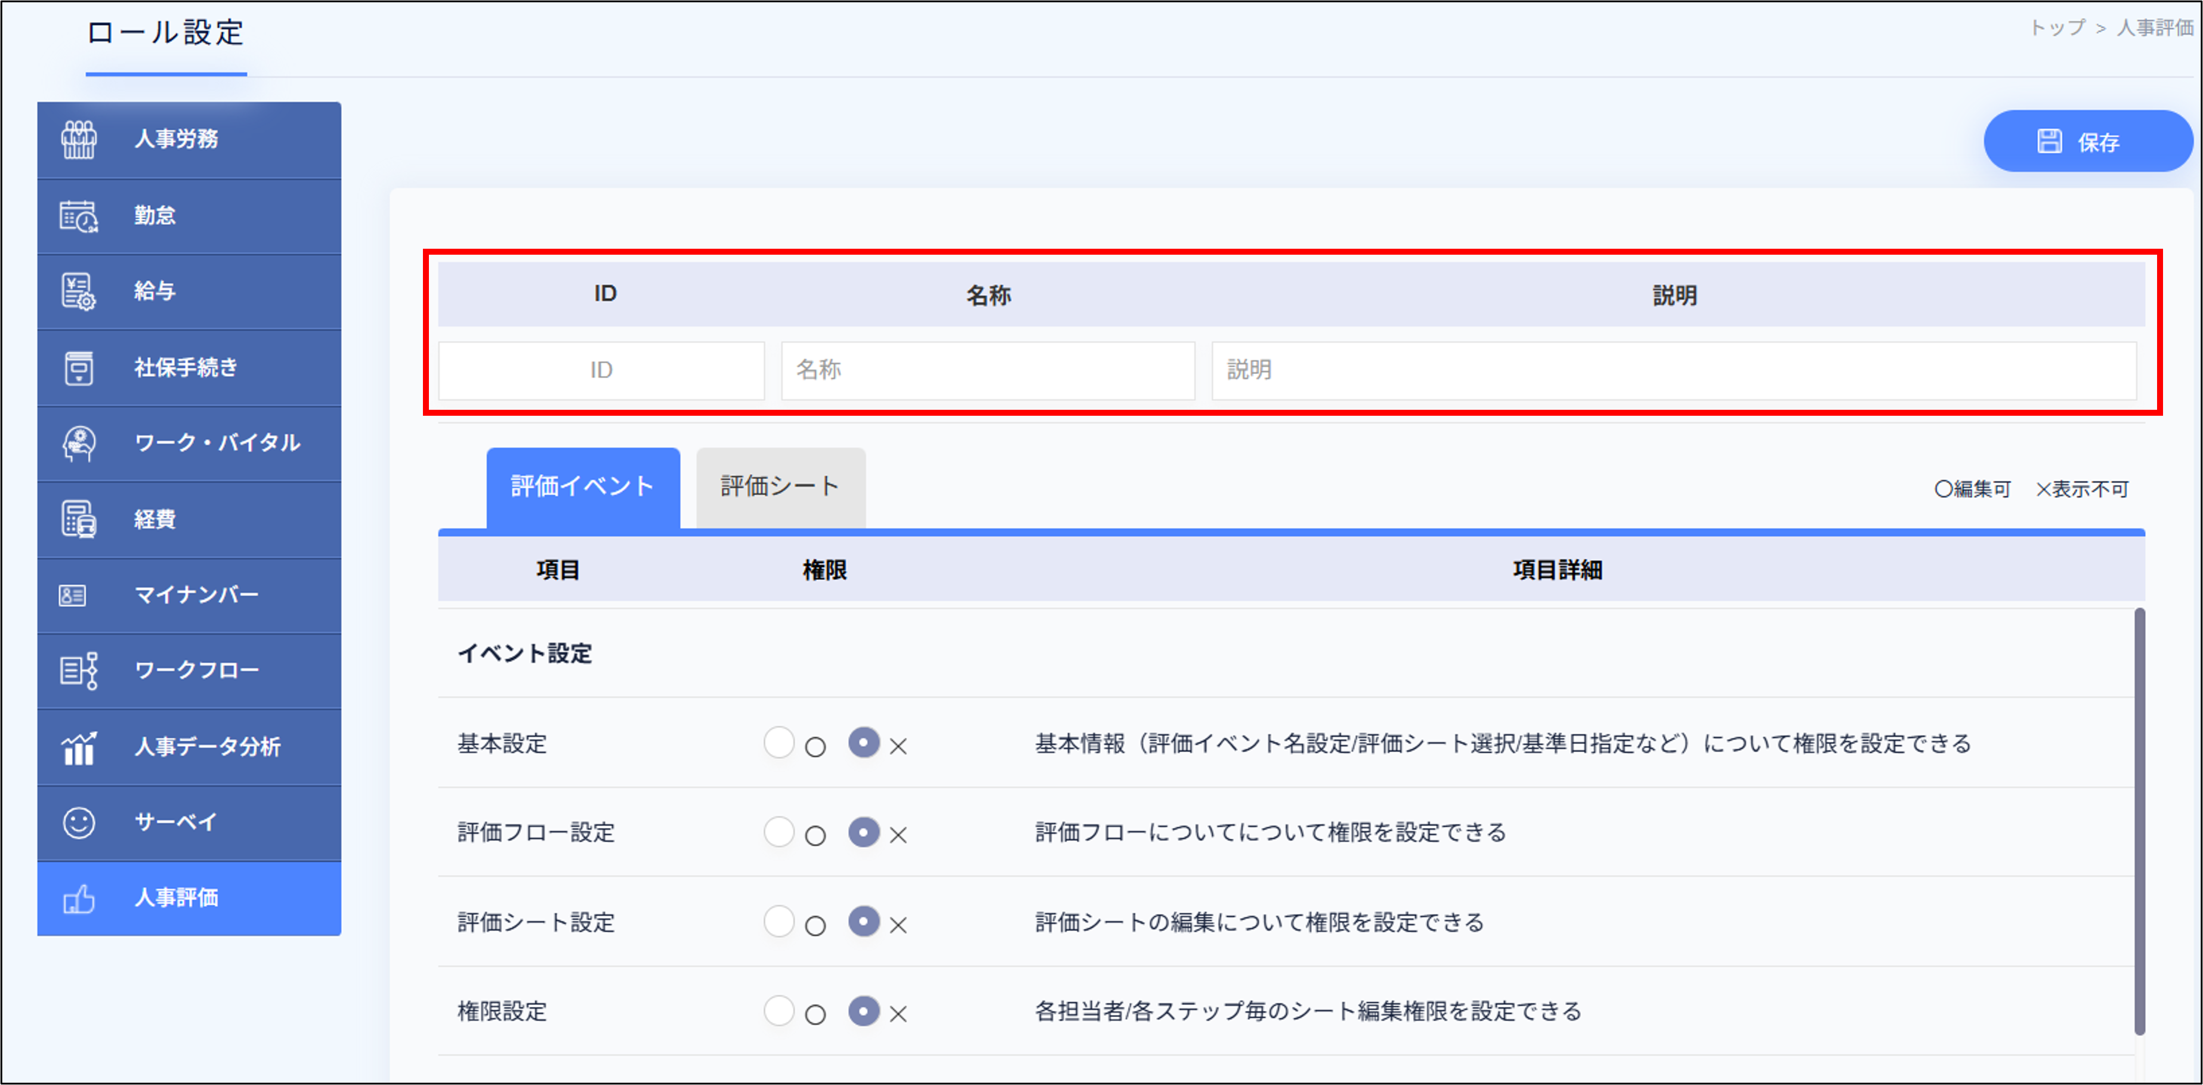Set 評価フロー設定 permission to 編集可
The height and width of the screenshot is (1085, 2203).
point(779,834)
